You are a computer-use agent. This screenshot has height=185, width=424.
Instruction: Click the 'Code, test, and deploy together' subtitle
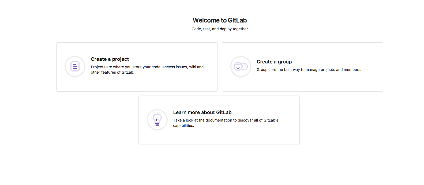coord(220,29)
